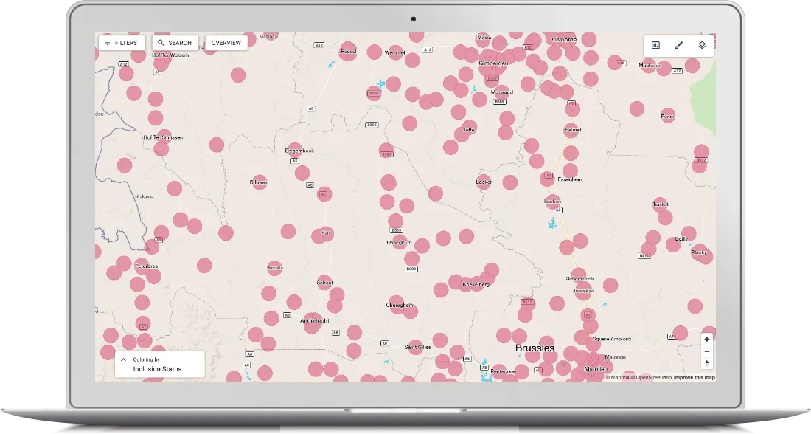
Task: Click the Schaerbeek map label
Action: [579, 278]
